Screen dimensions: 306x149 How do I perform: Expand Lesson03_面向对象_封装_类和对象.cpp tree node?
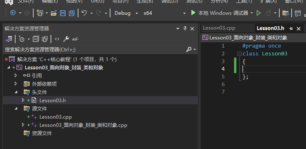(23, 125)
